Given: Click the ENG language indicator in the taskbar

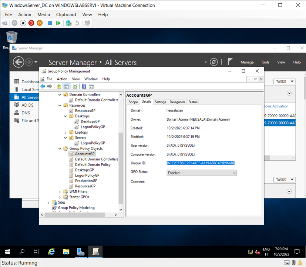Looking at the screenshot, I should 266,251.
